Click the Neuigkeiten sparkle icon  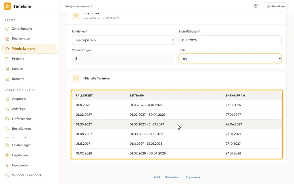point(7,165)
